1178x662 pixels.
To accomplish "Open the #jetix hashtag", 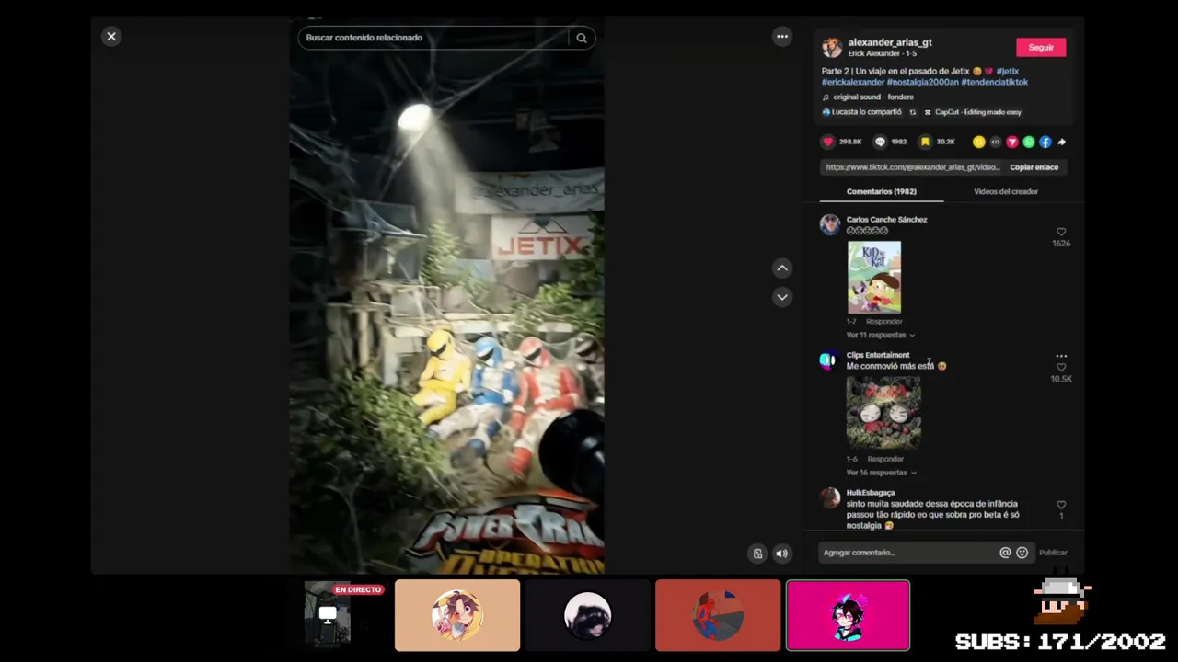I will coord(1007,71).
